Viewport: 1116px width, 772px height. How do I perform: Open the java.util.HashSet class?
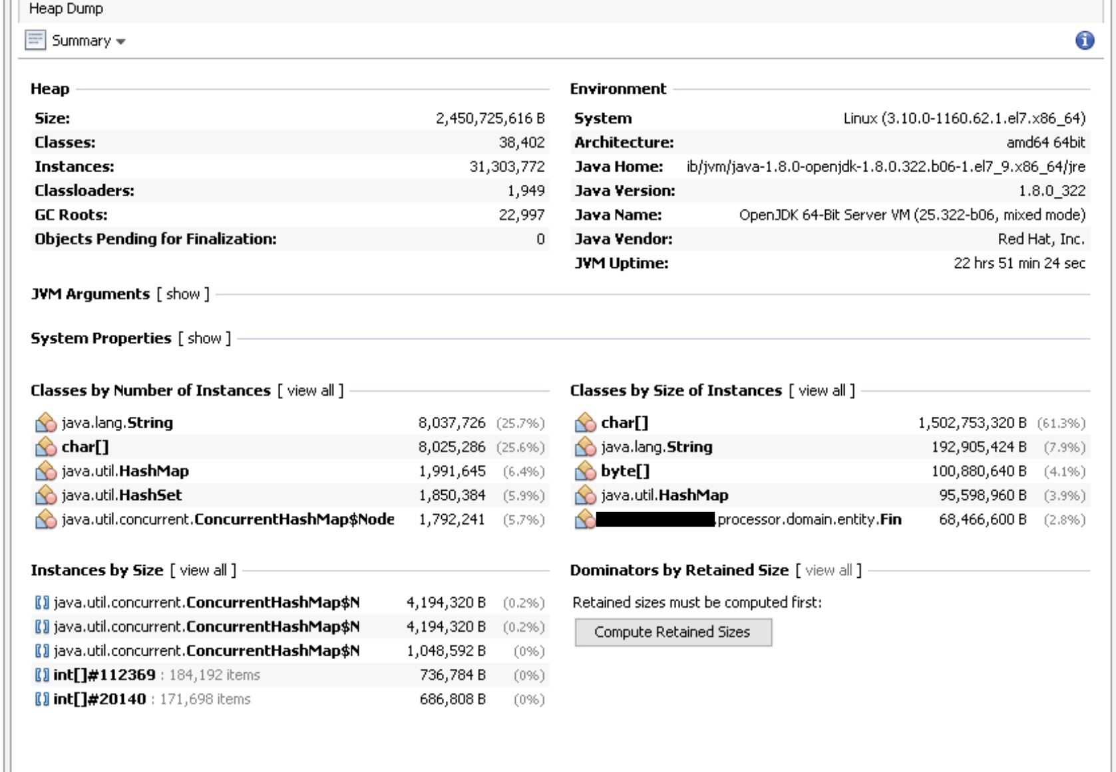tap(122, 495)
